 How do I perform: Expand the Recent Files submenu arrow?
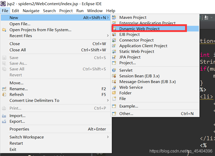108,36
